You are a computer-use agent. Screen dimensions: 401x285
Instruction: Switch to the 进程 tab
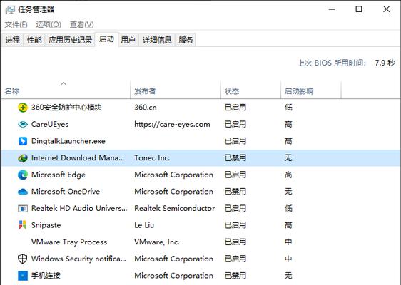[x=13, y=40]
